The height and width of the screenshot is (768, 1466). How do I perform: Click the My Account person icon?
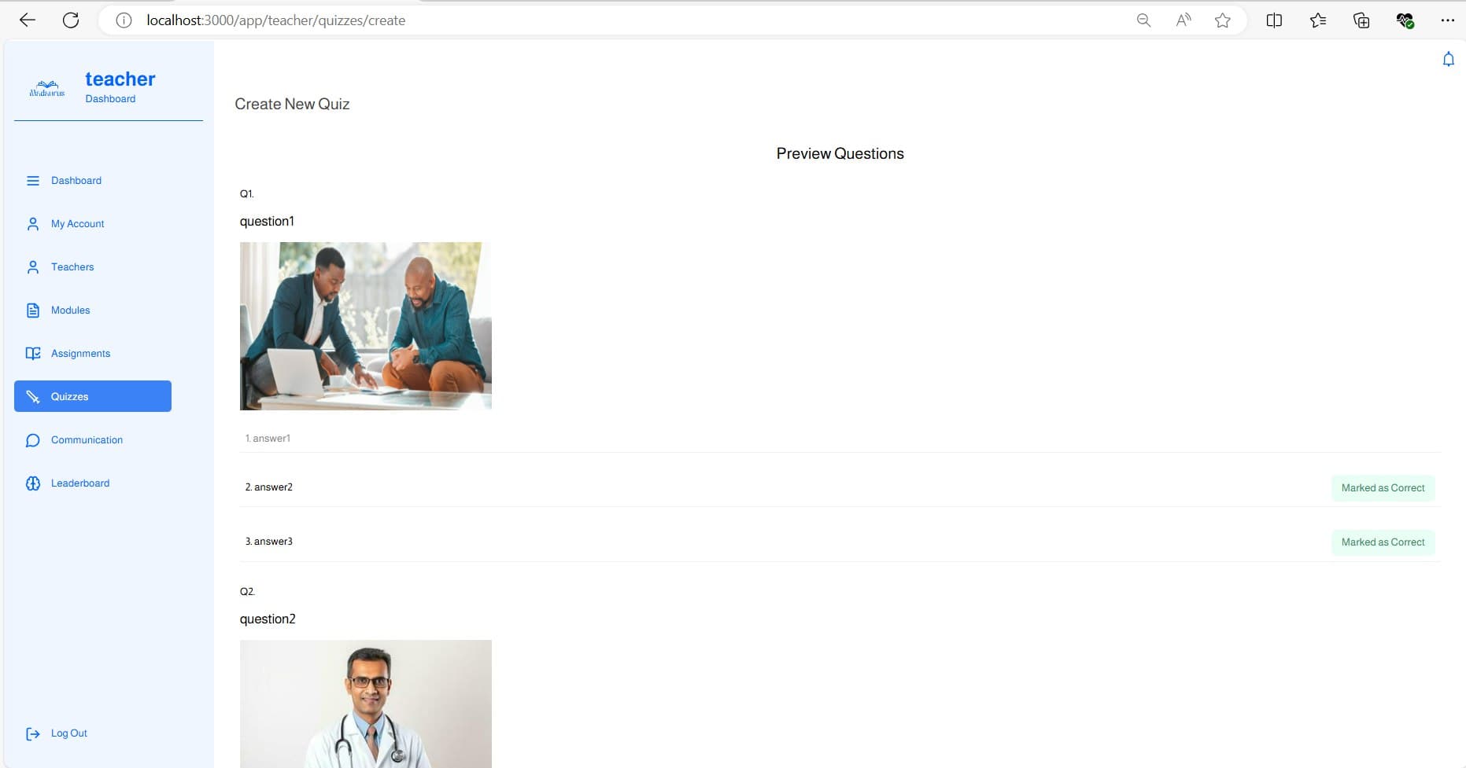33,224
